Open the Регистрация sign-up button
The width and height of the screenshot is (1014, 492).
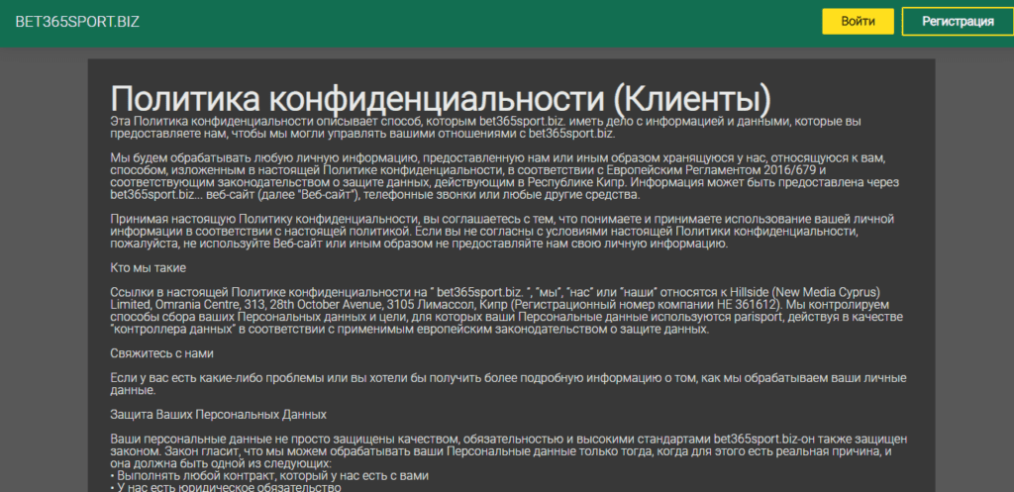pyautogui.click(x=958, y=22)
